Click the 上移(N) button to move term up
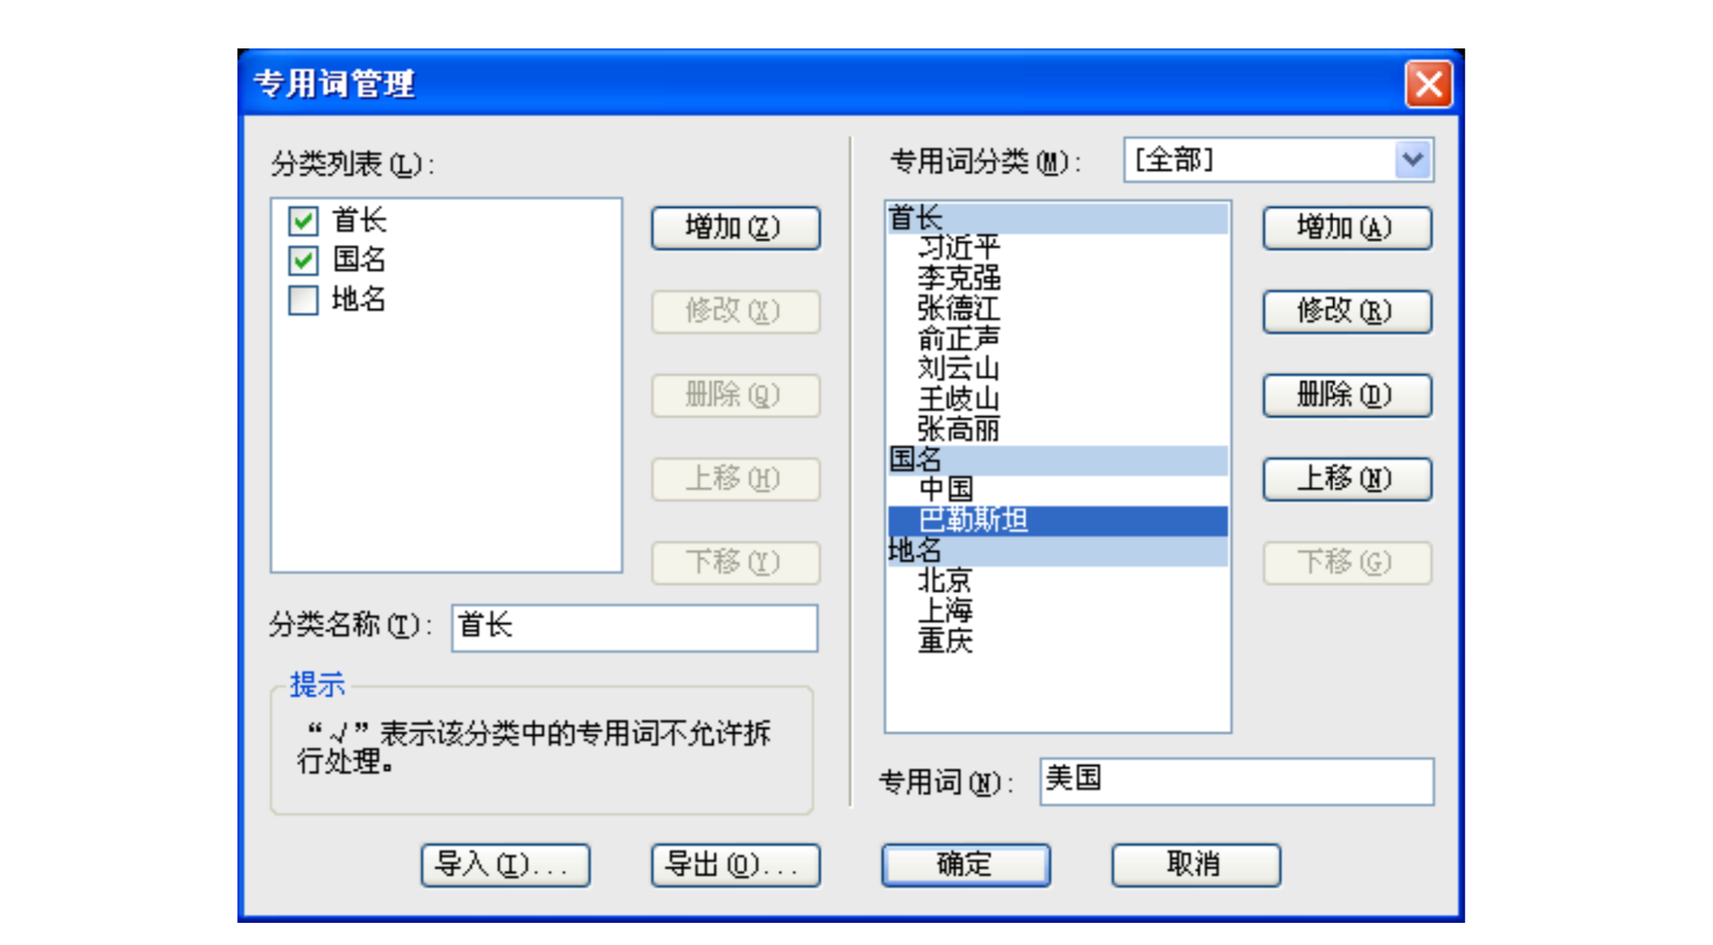The width and height of the screenshot is (1713, 945). pyautogui.click(x=1343, y=478)
